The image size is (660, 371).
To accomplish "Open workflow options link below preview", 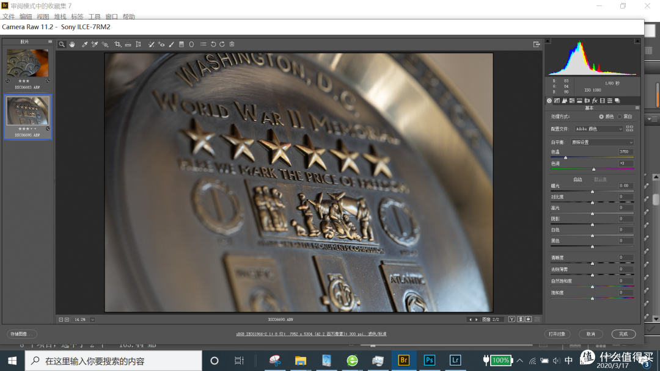I will coord(311,334).
